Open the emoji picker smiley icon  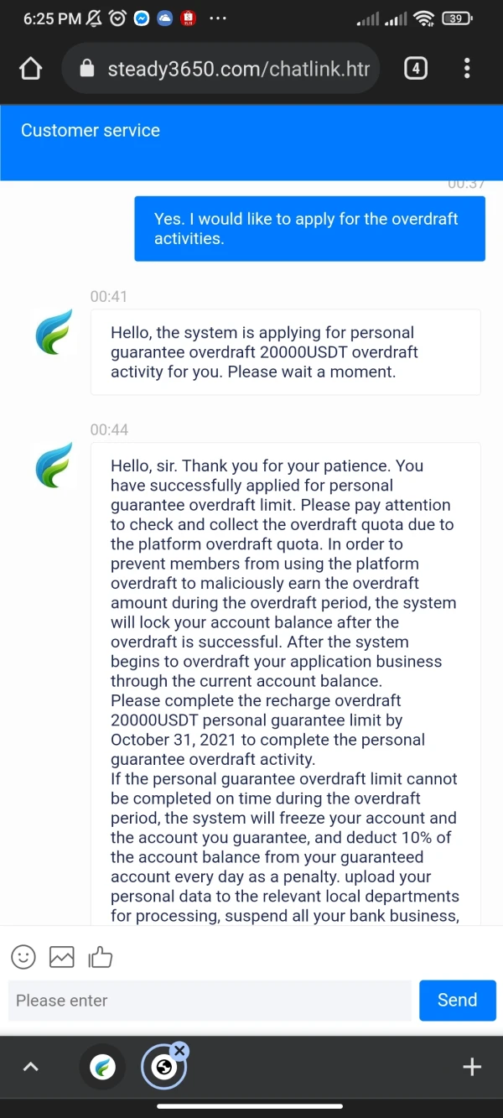[x=23, y=956]
